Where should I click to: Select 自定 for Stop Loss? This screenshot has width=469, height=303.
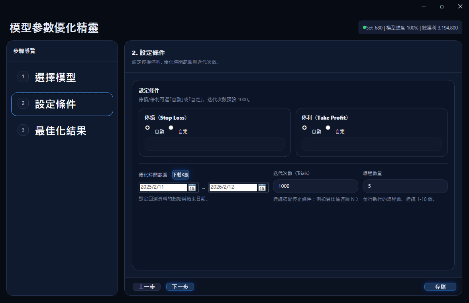pos(171,128)
